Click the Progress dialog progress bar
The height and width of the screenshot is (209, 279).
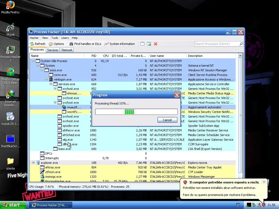click(x=136, y=112)
